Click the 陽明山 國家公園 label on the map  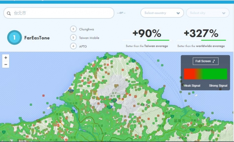(115, 95)
